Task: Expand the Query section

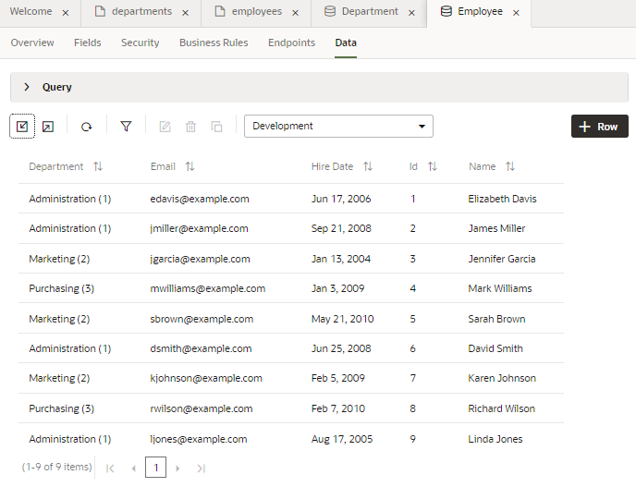Action: (27, 87)
